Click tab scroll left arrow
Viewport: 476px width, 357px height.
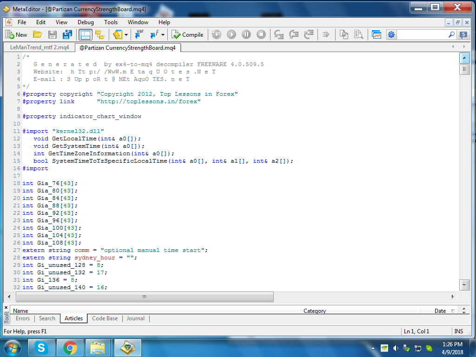pos(453,46)
